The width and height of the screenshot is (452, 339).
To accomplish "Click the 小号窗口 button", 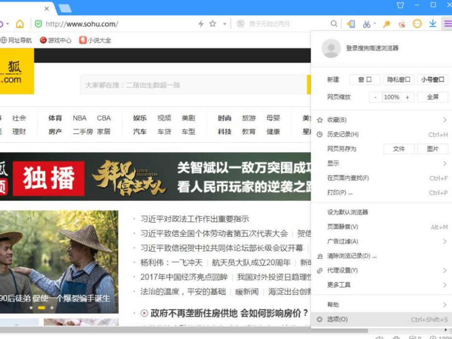I will (433, 80).
